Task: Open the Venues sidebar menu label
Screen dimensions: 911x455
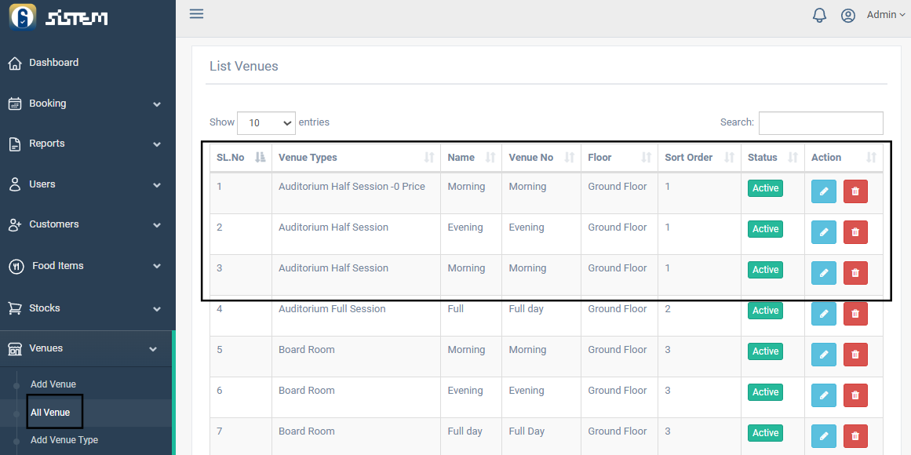Action: 46,348
